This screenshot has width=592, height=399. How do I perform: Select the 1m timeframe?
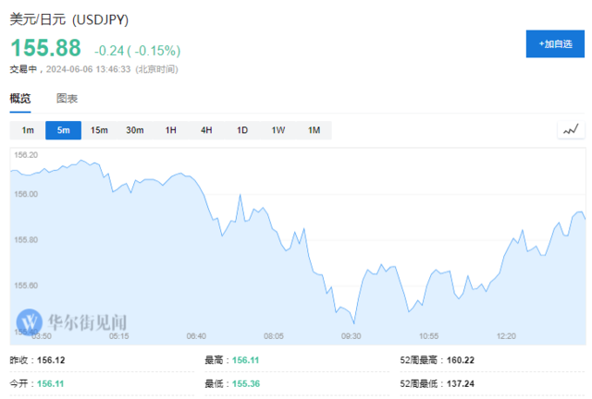point(28,130)
